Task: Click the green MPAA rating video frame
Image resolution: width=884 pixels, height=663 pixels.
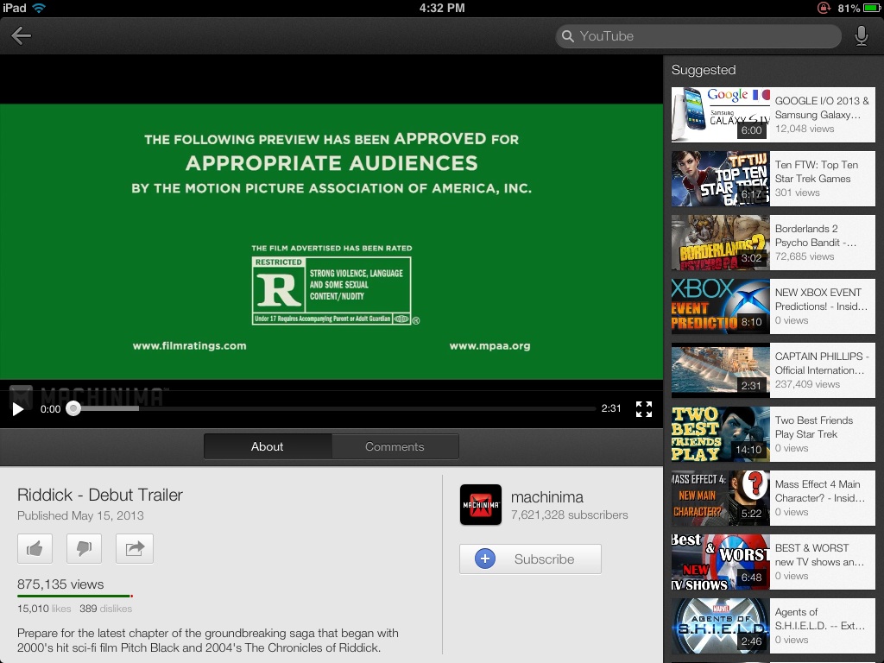Action: click(x=331, y=242)
